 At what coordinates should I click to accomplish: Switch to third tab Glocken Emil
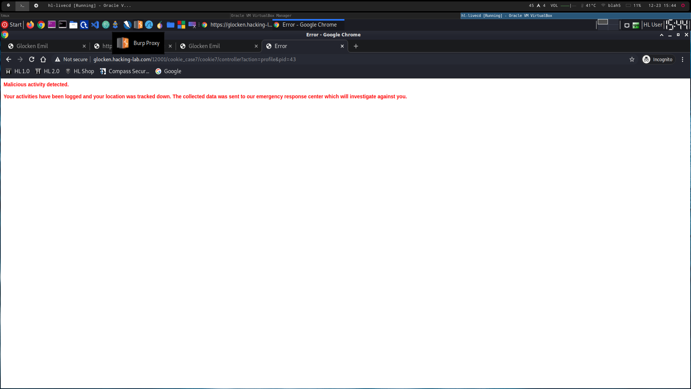[215, 46]
